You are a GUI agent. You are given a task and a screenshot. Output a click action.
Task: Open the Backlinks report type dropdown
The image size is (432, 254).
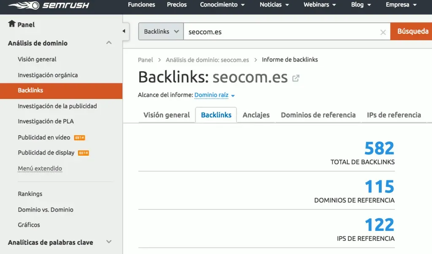click(161, 31)
